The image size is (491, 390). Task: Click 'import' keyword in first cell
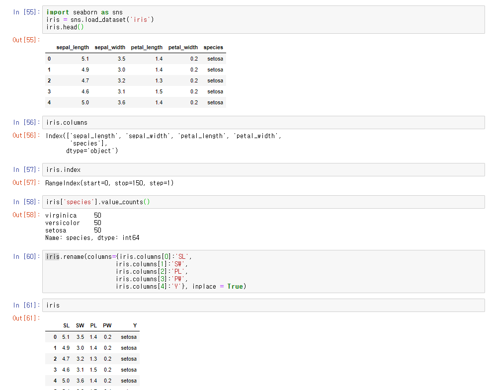(x=58, y=12)
